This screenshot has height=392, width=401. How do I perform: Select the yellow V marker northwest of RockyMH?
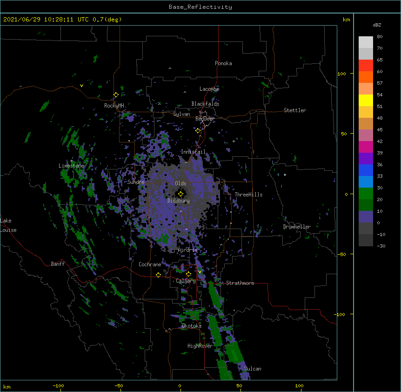tap(81, 86)
